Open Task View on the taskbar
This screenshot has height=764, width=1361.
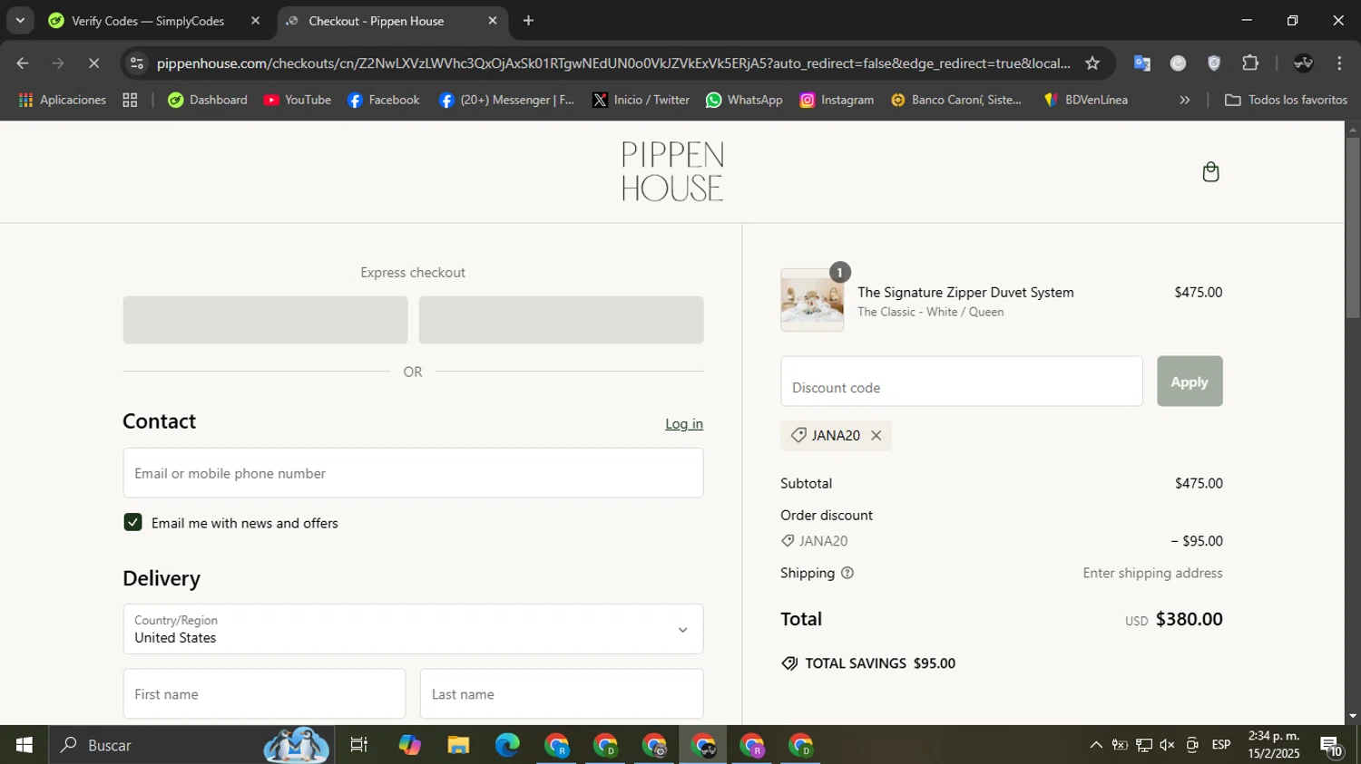[359, 745]
